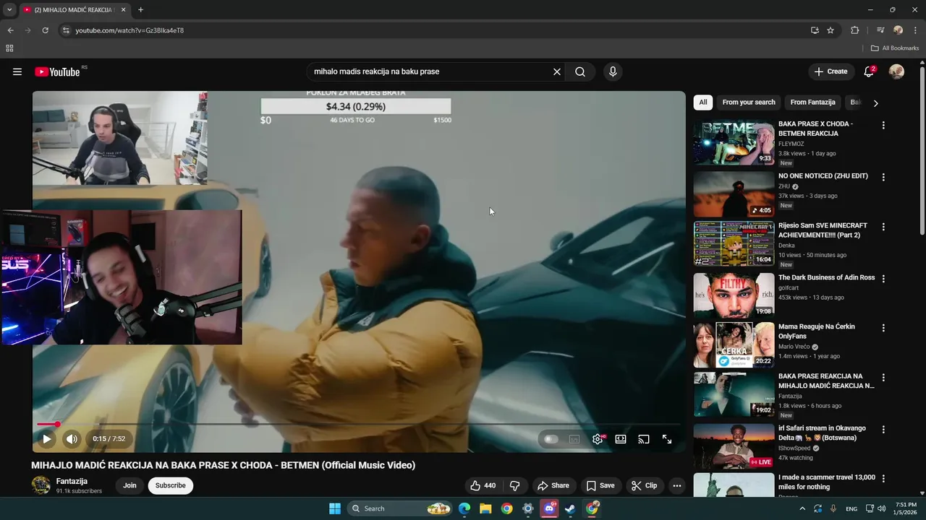Select From Fantazija chip
Image resolution: width=926 pixels, height=520 pixels.
point(812,103)
